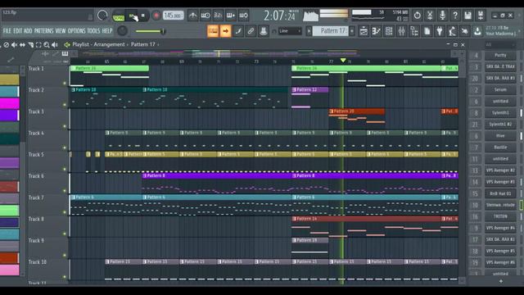
Task: Click the save floppy disk icon
Action: coord(468,16)
